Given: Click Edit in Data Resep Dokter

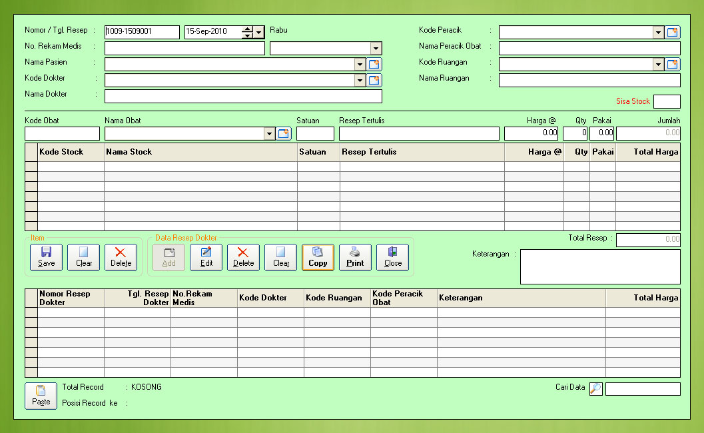Looking at the screenshot, I should pyautogui.click(x=206, y=257).
